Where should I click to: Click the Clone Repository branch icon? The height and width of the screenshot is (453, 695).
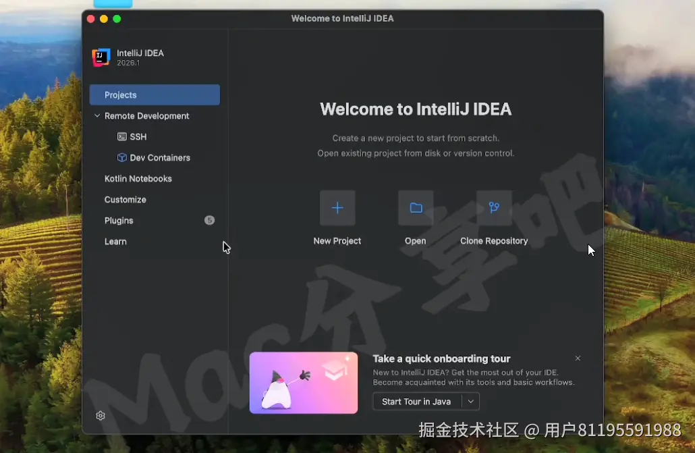494,208
